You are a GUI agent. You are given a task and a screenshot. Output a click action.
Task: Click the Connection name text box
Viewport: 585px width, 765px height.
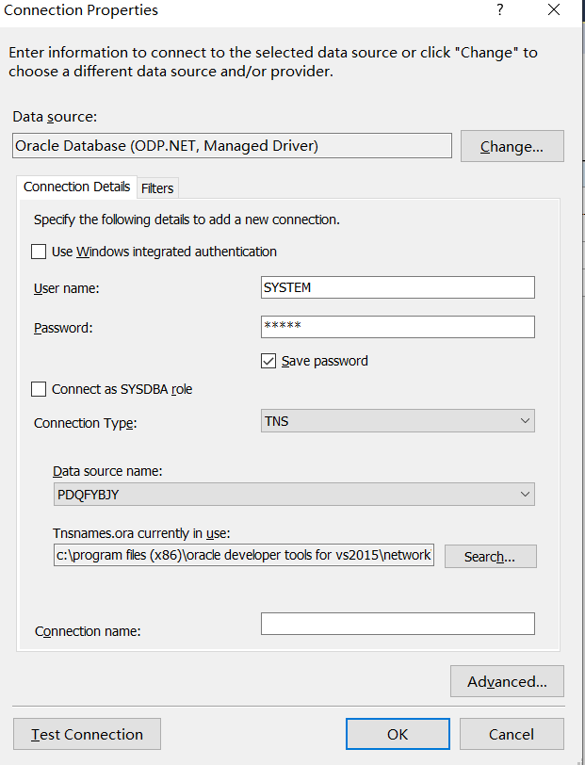(x=398, y=624)
